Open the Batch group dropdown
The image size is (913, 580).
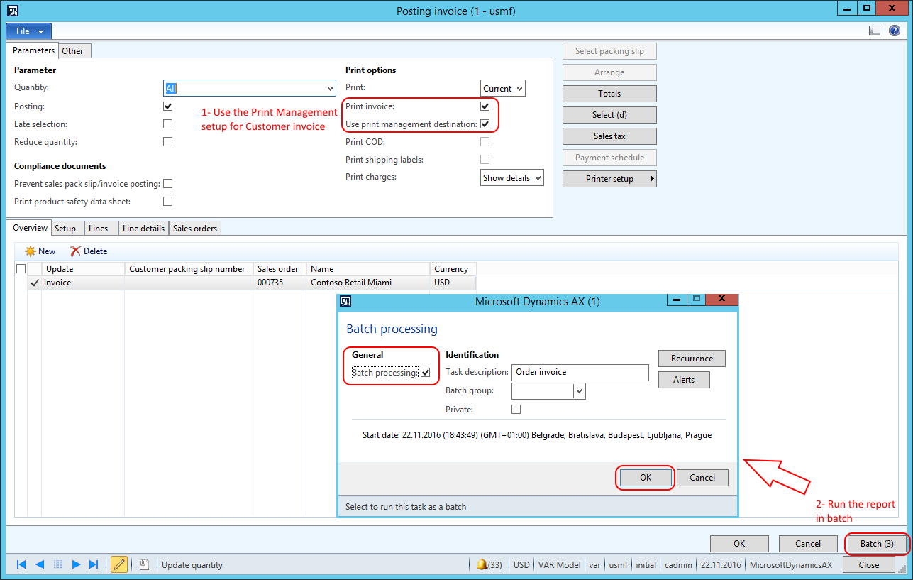580,391
